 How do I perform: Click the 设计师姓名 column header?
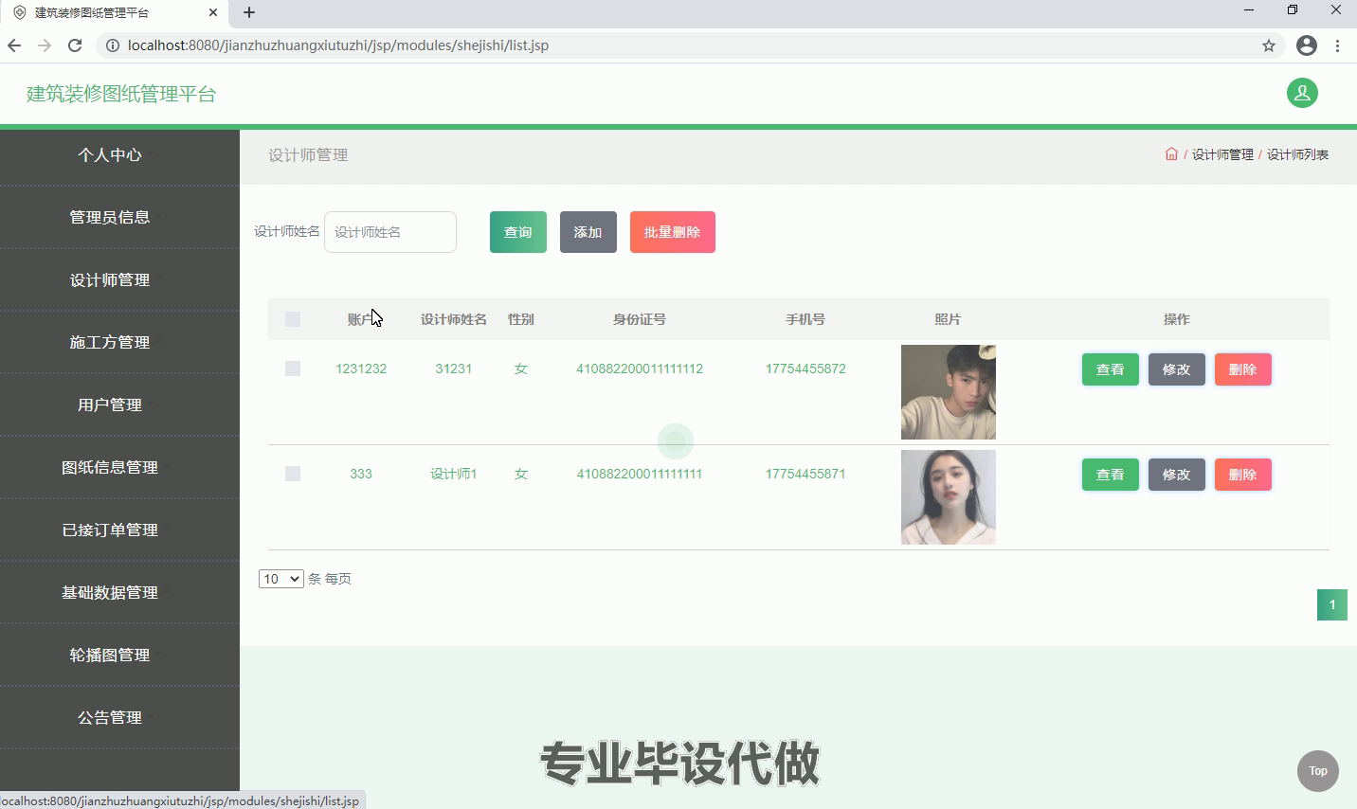click(x=454, y=319)
